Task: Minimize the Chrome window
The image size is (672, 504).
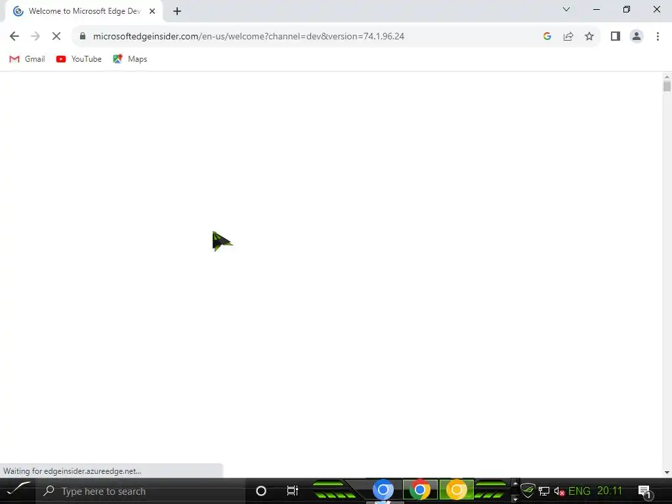Action: (x=597, y=9)
